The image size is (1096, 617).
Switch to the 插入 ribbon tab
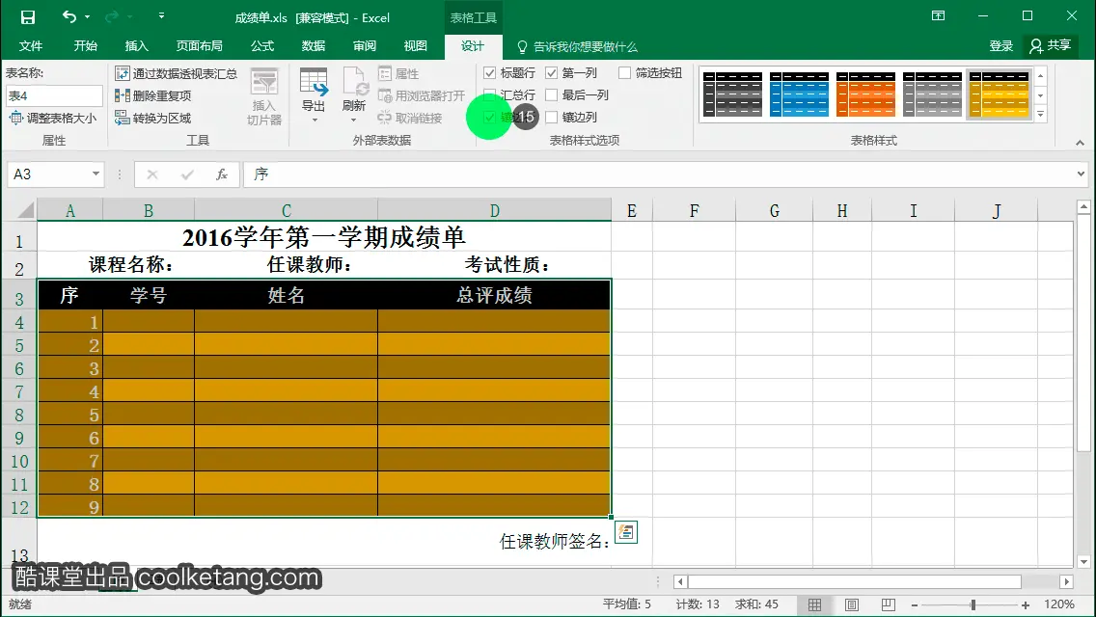click(x=136, y=46)
